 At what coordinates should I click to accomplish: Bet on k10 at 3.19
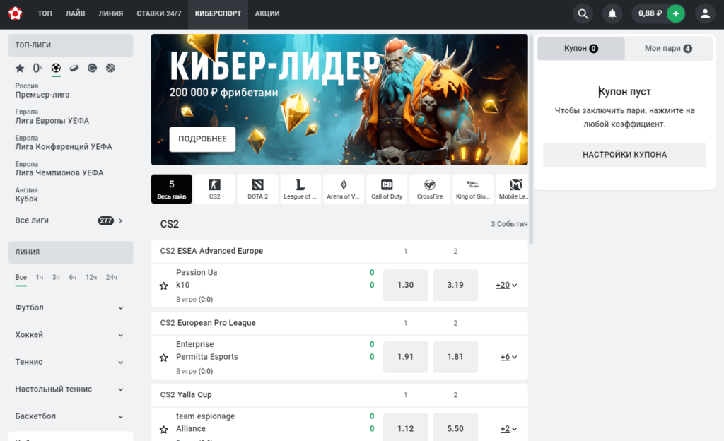click(455, 285)
